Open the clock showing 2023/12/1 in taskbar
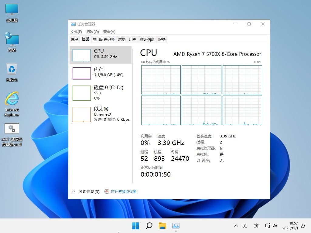The image size is (311, 233). point(291,226)
